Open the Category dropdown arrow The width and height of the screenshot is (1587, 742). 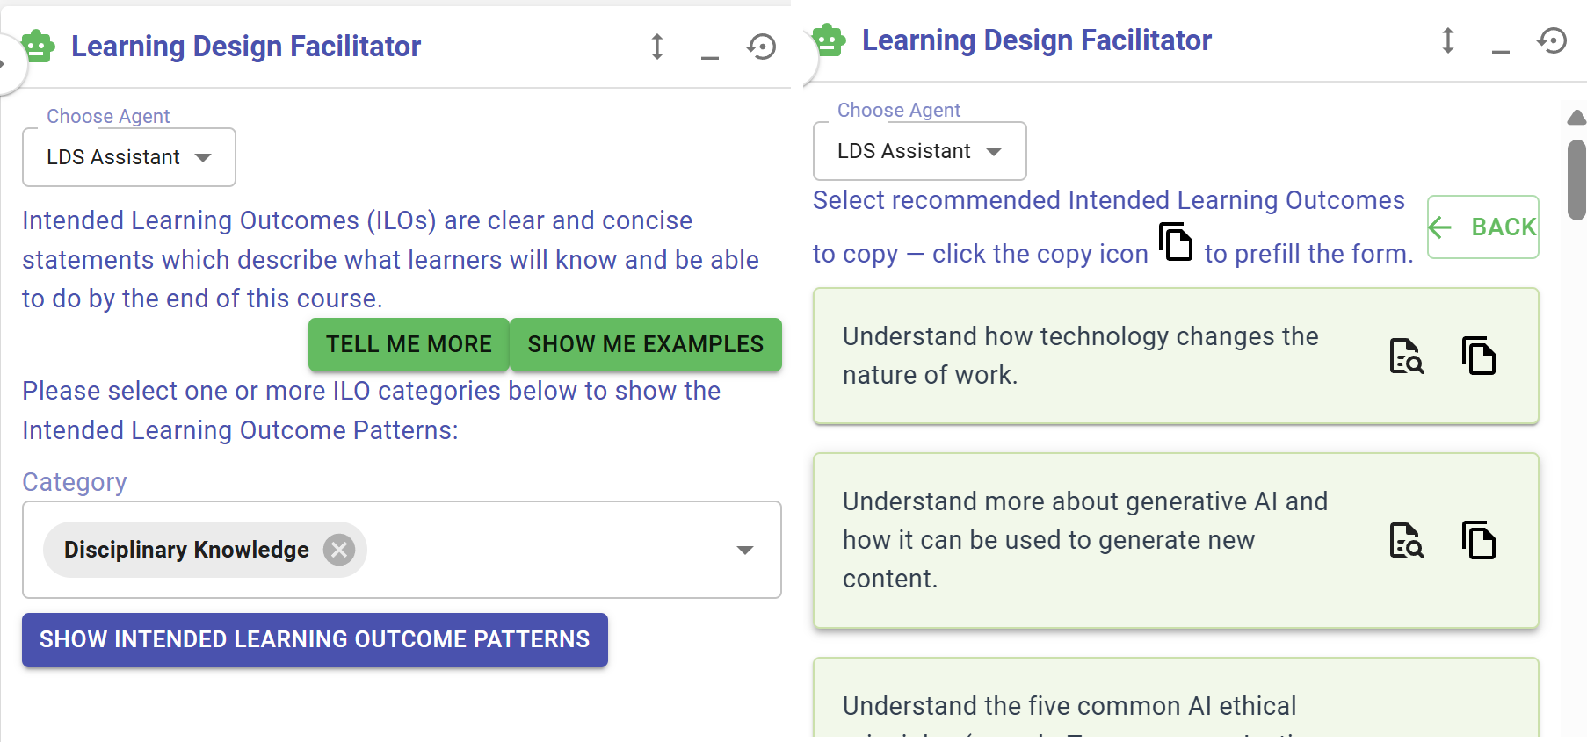point(745,551)
